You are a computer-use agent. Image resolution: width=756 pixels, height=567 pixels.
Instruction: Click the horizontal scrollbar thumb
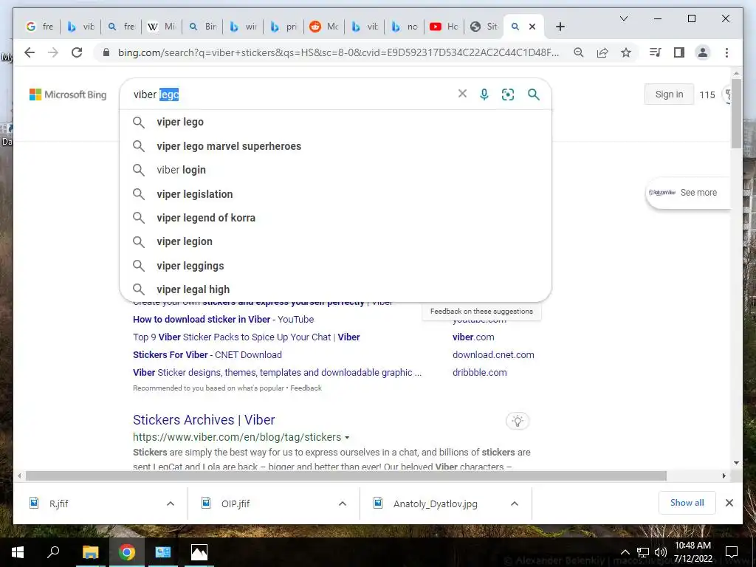click(346, 476)
